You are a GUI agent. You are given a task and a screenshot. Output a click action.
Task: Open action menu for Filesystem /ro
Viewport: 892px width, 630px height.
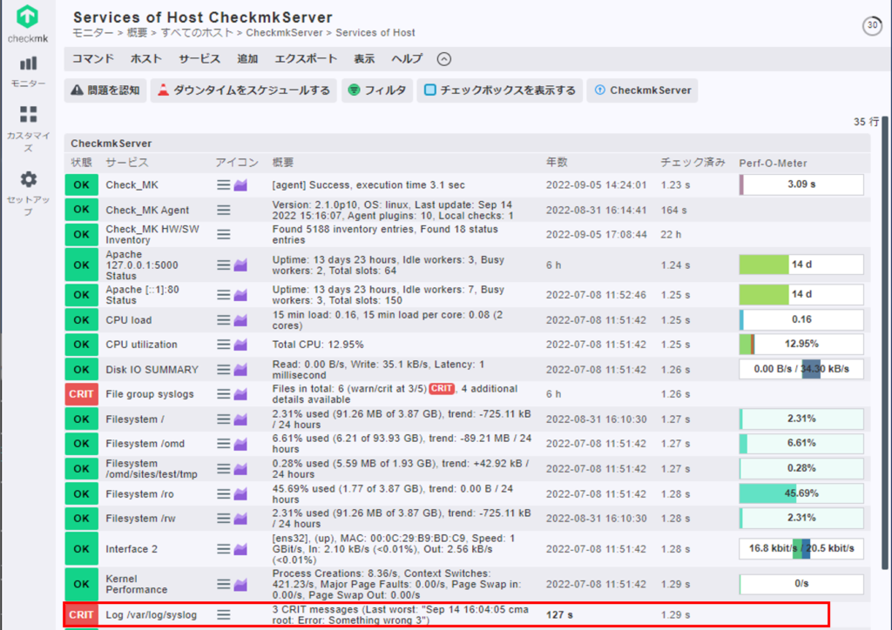[224, 494]
